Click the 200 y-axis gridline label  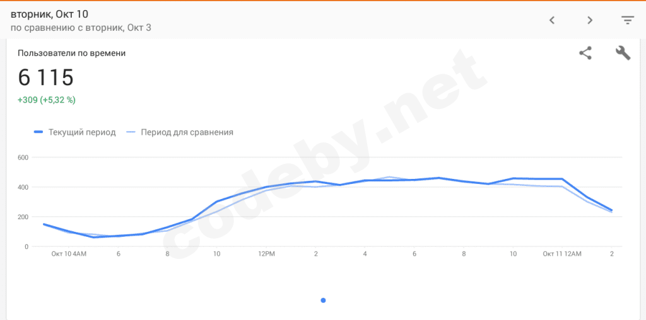tap(23, 217)
